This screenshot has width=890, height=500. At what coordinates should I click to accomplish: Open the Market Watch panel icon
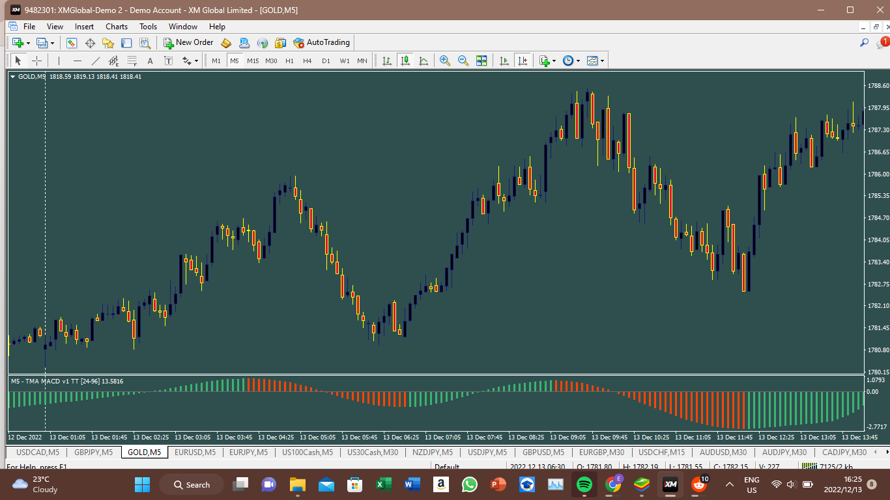[x=72, y=43]
